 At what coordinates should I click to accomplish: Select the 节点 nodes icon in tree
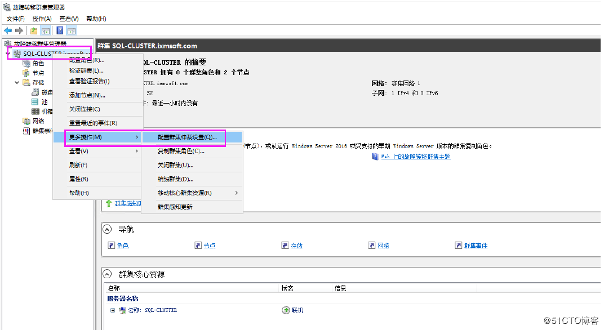[x=26, y=72]
